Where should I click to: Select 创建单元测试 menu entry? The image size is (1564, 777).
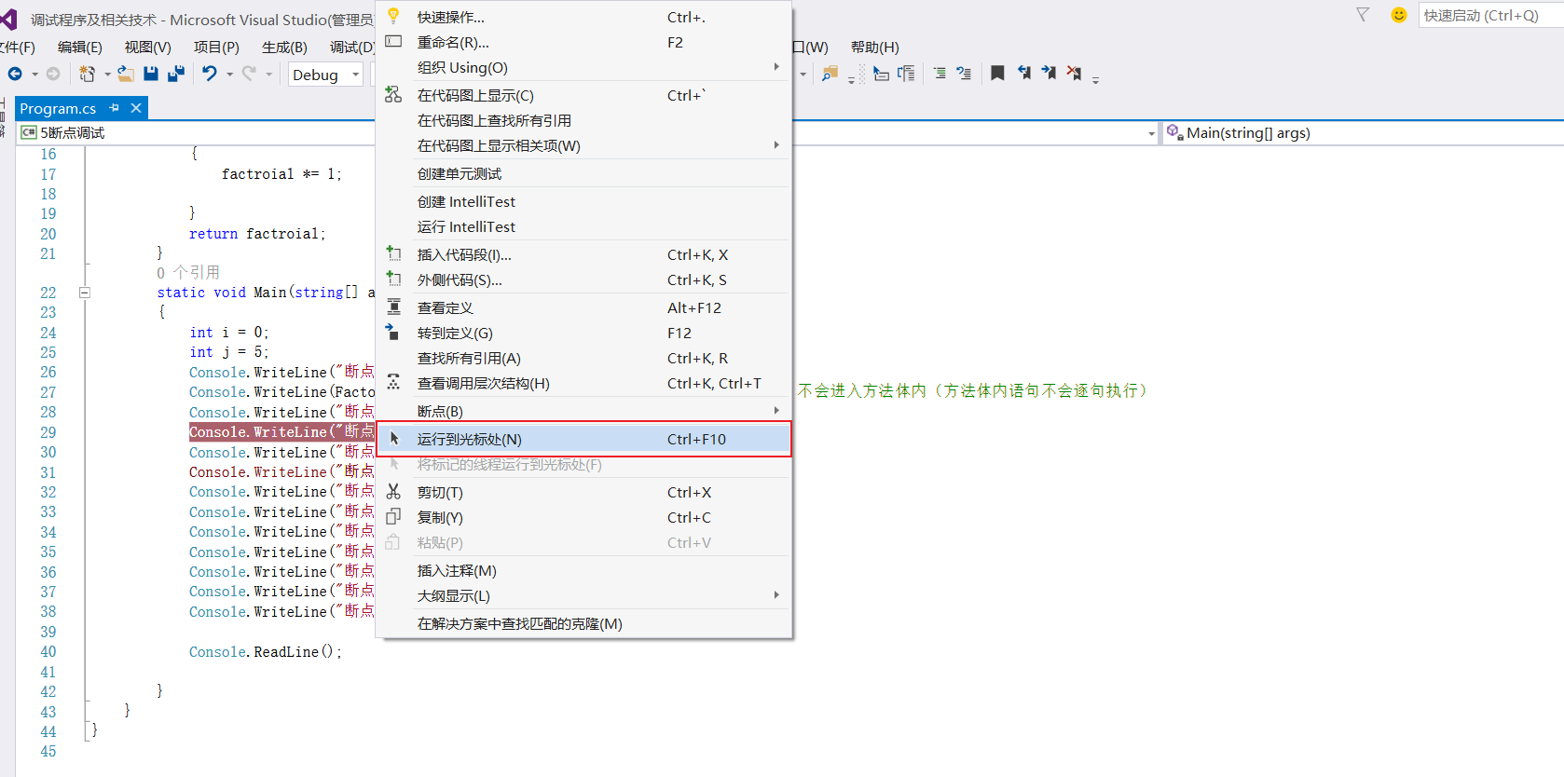click(x=584, y=173)
